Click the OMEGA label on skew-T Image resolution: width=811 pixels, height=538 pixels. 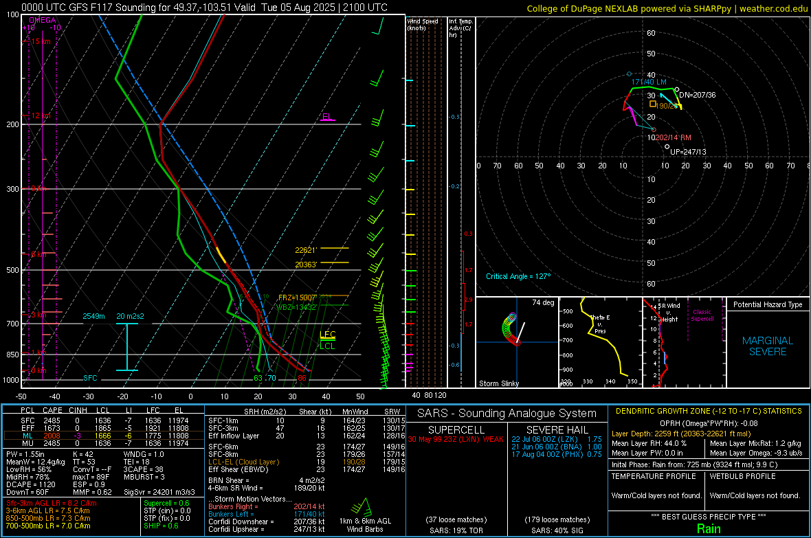tap(43, 20)
